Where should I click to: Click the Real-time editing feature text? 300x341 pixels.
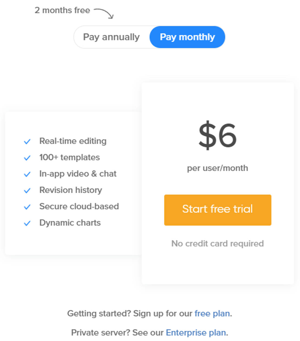73,141
